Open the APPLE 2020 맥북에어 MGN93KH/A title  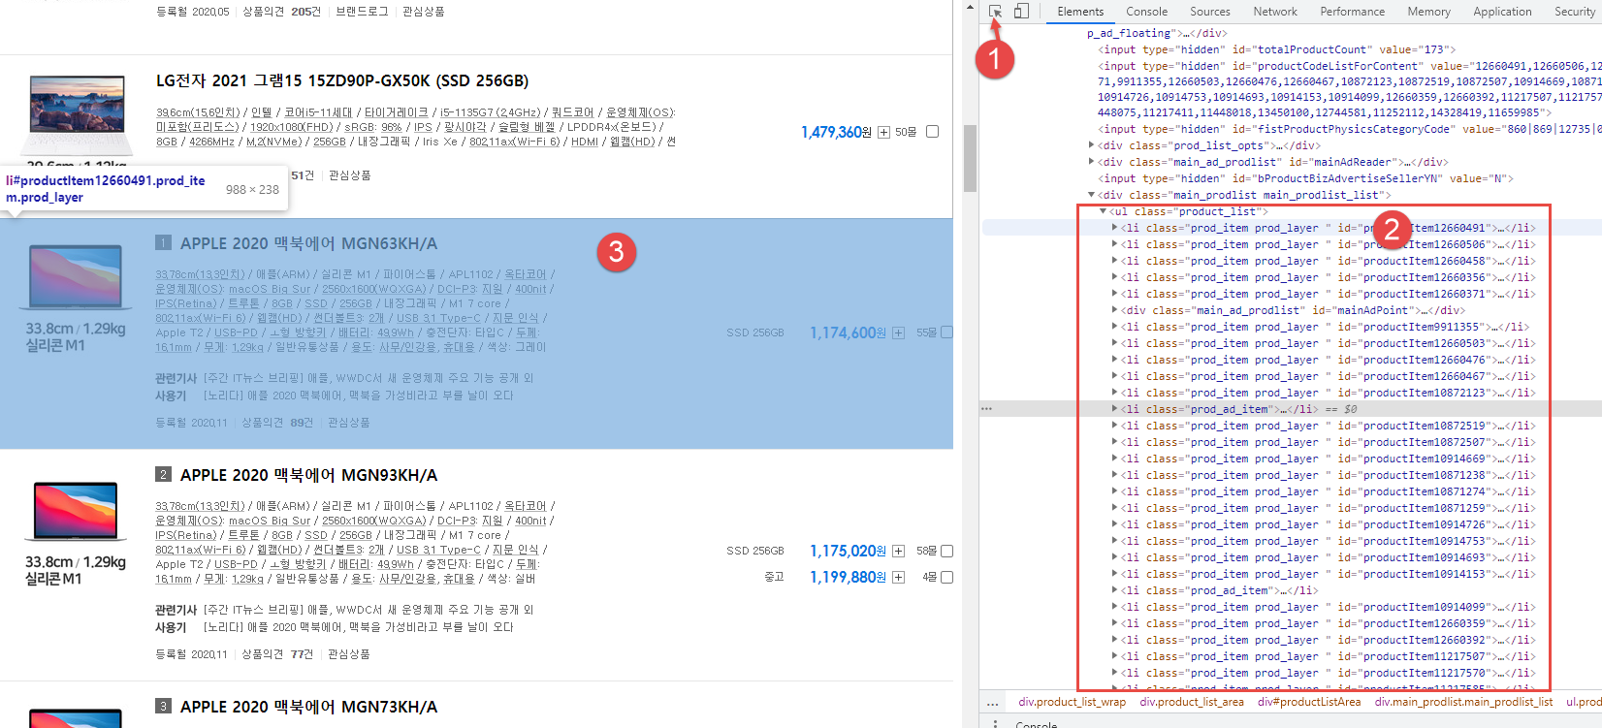(308, 475)
